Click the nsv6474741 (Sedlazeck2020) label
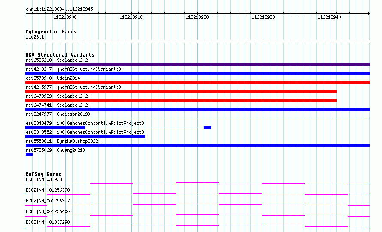The image size is (382, 232). pos(59,105)
